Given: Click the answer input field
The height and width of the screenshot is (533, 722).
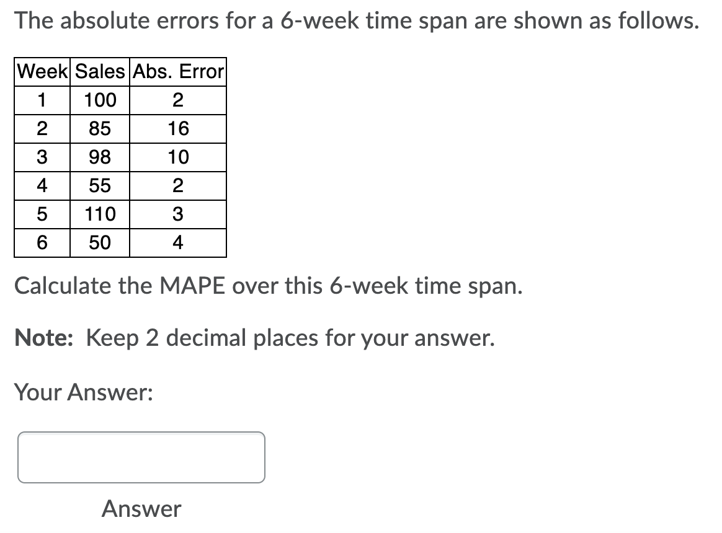Looking at the screenshot, I should click(x=141, y=457).
